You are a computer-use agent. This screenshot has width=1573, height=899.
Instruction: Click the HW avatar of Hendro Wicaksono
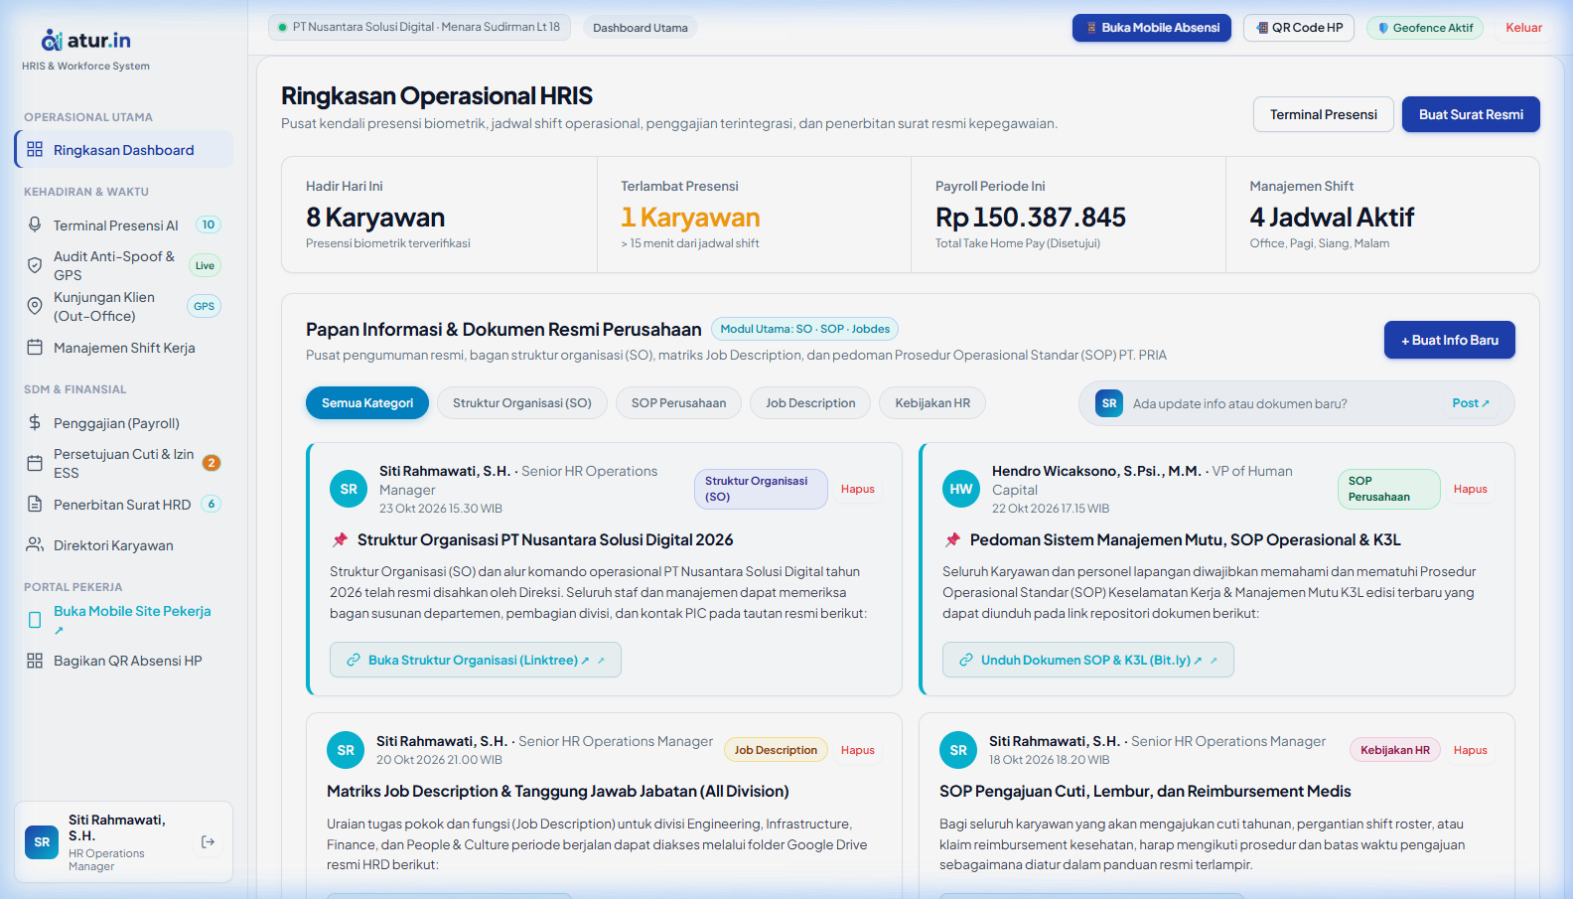[961, 489]
